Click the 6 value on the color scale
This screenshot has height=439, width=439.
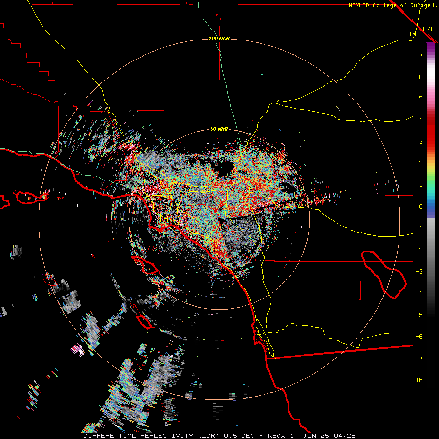coord(421,77)
